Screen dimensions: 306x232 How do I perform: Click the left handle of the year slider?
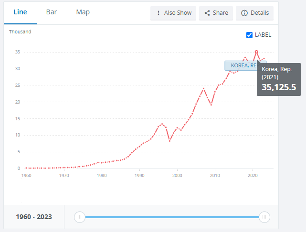(x=80, y=217)
